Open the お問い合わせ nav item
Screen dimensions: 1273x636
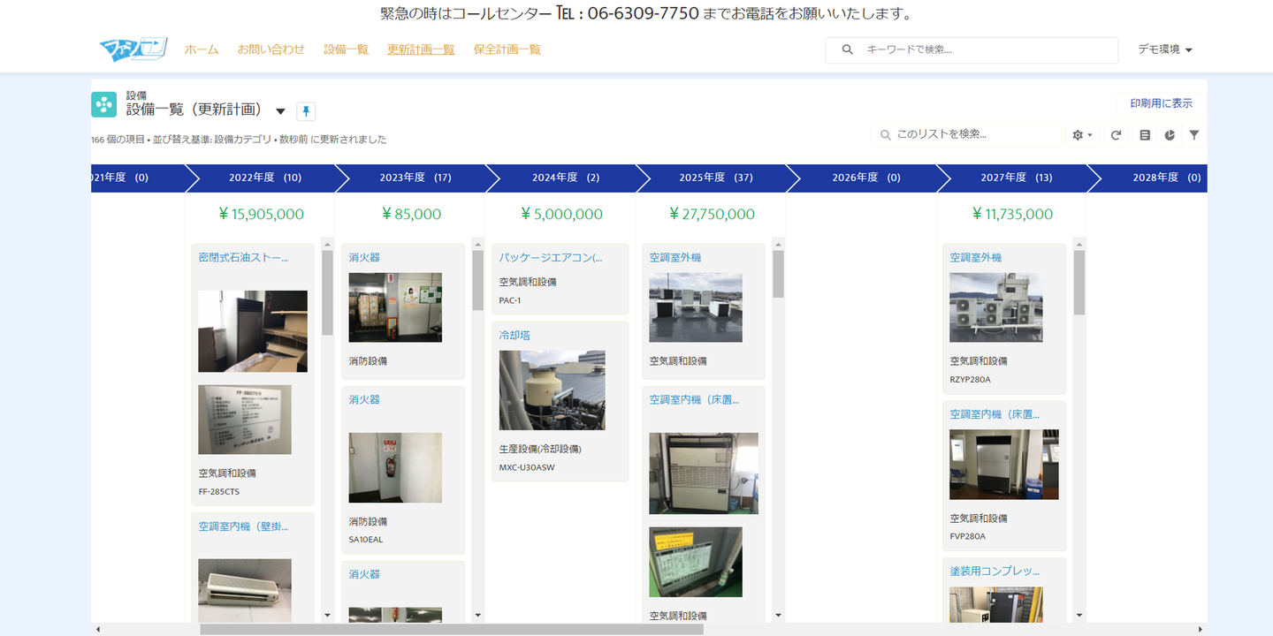point(271,49)
